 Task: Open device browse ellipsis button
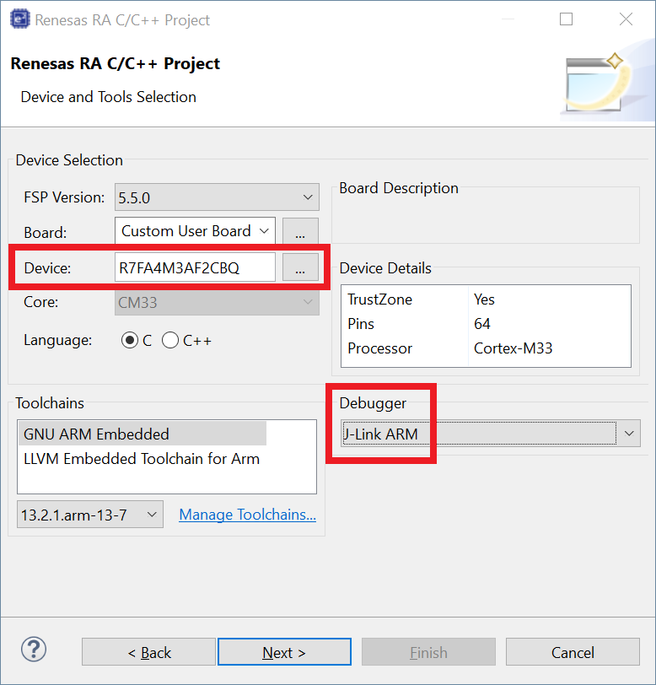click(300, 268)
